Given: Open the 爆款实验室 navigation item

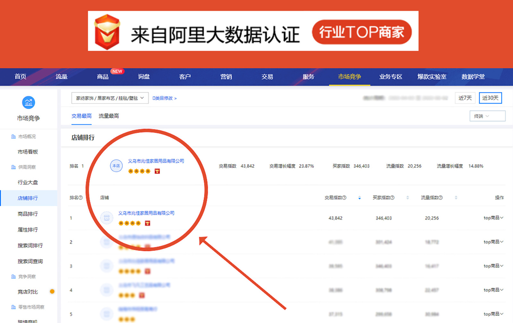Looking at the screenshot, I should click(432, 77).
